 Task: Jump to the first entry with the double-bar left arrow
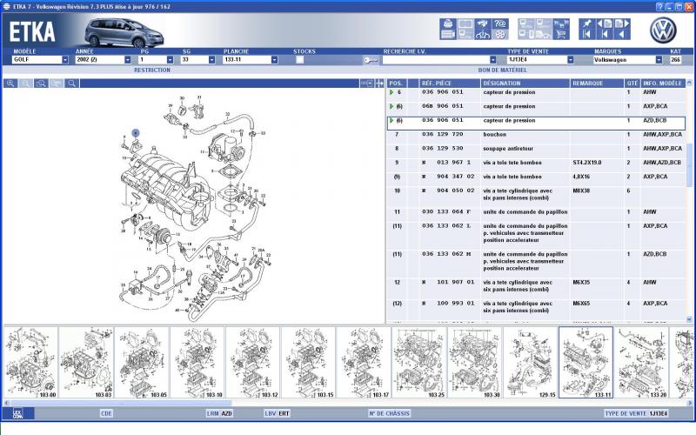pos(586,34)
